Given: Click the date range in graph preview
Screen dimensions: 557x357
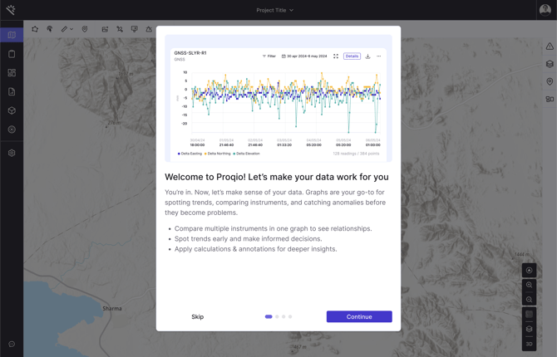Looking at the screenshot, I should [x=304, y=56].
